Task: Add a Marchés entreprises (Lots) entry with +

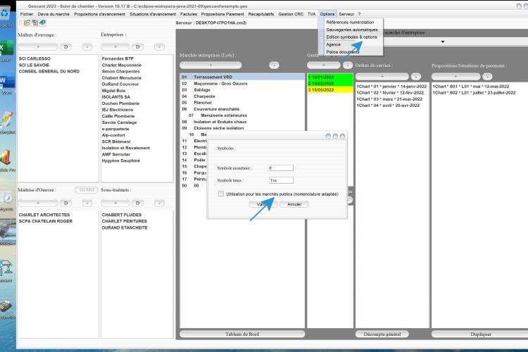Action: point(210,65)
